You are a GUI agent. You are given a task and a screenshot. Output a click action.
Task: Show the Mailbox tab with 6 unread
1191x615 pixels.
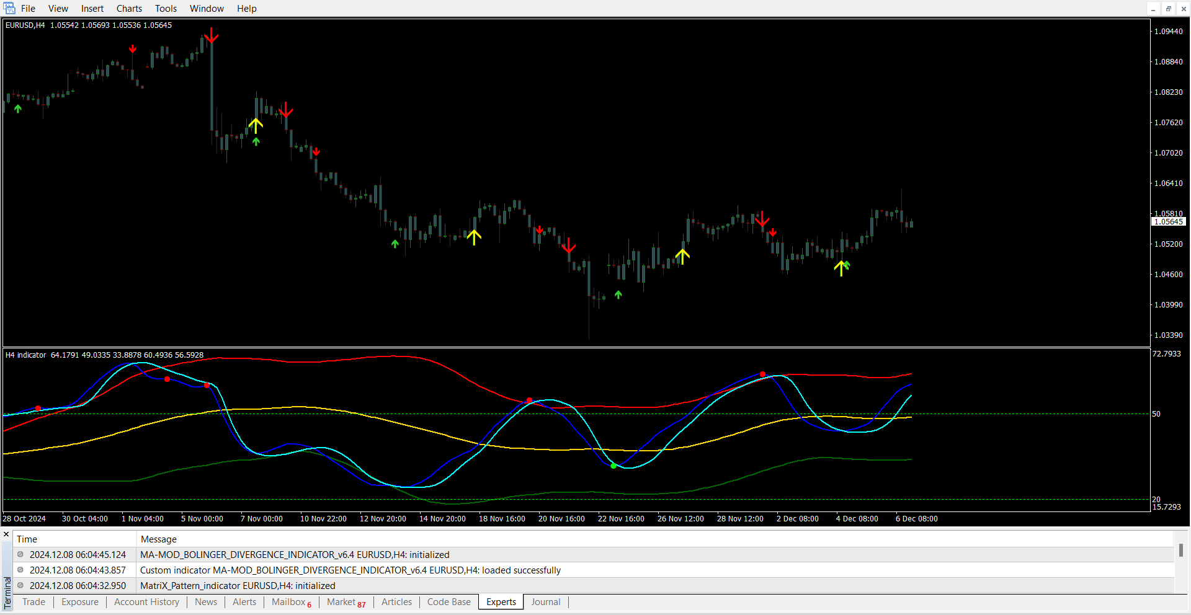[x=291, y=602]
